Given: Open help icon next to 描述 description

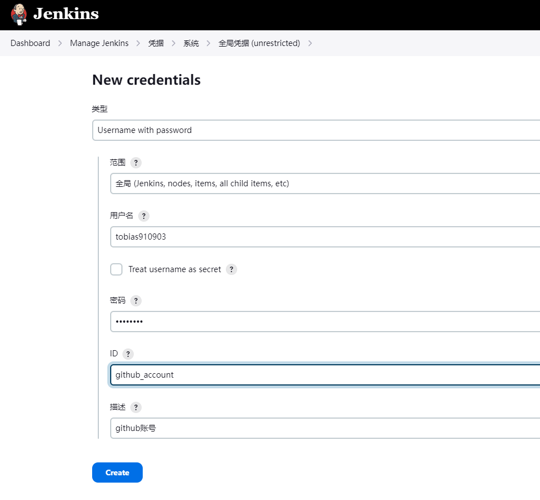Looking at the screenshot, I should pyautogui.click(x=136, y=407).
